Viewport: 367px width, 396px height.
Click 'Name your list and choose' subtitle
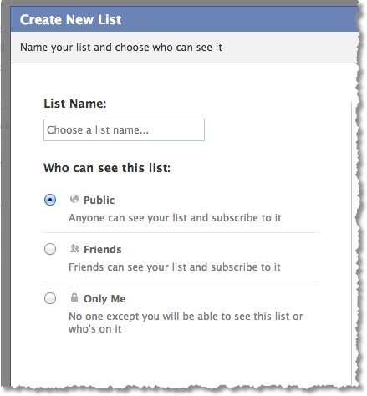(x=121, y=48)
